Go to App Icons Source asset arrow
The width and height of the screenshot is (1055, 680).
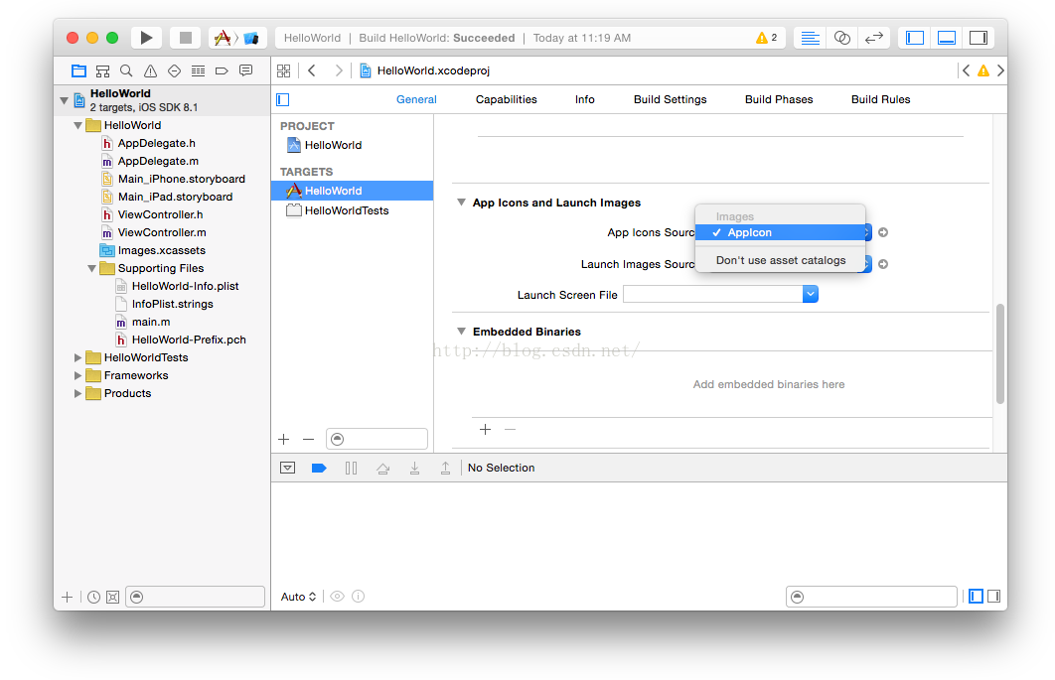point(883,232)
